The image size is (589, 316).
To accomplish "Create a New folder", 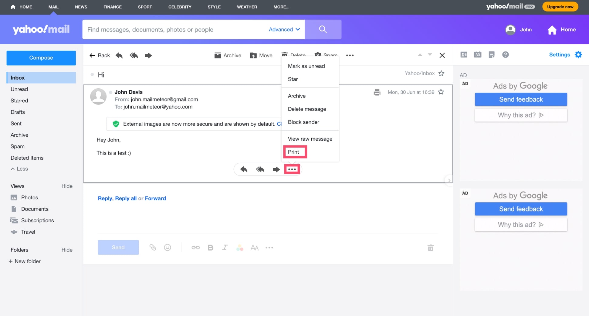I will [x=25, y=261].
